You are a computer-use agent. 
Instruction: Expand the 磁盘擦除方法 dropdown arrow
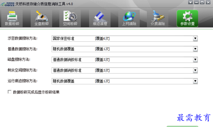(195, 60)
